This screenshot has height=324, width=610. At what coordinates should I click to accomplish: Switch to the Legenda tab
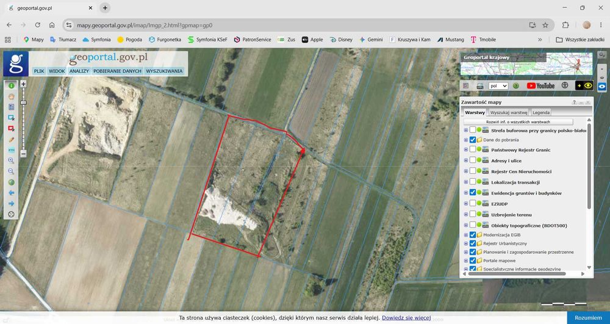pos(541,112)
